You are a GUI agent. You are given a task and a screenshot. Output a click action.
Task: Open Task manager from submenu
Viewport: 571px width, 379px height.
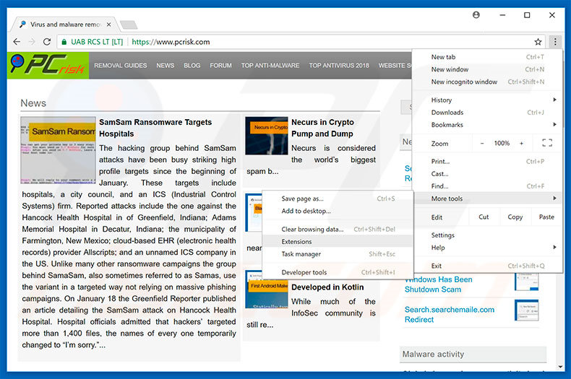[x=338, y=254]
